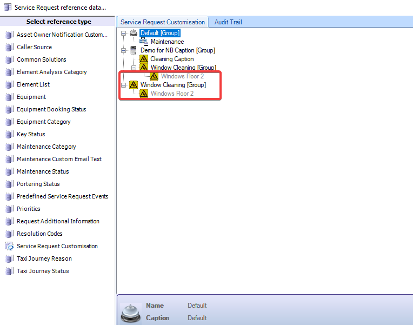Click the Default group bell icon

[134, 33]
